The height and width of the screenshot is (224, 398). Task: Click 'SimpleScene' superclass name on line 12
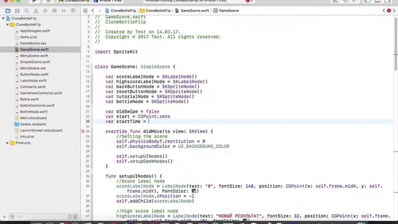click(155, 67)
